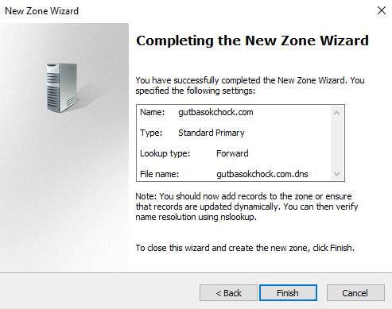The height and width of the screenshot is (309, 392).
Task: Click the settings summary scrollbar track
Action: pos(336,143)
